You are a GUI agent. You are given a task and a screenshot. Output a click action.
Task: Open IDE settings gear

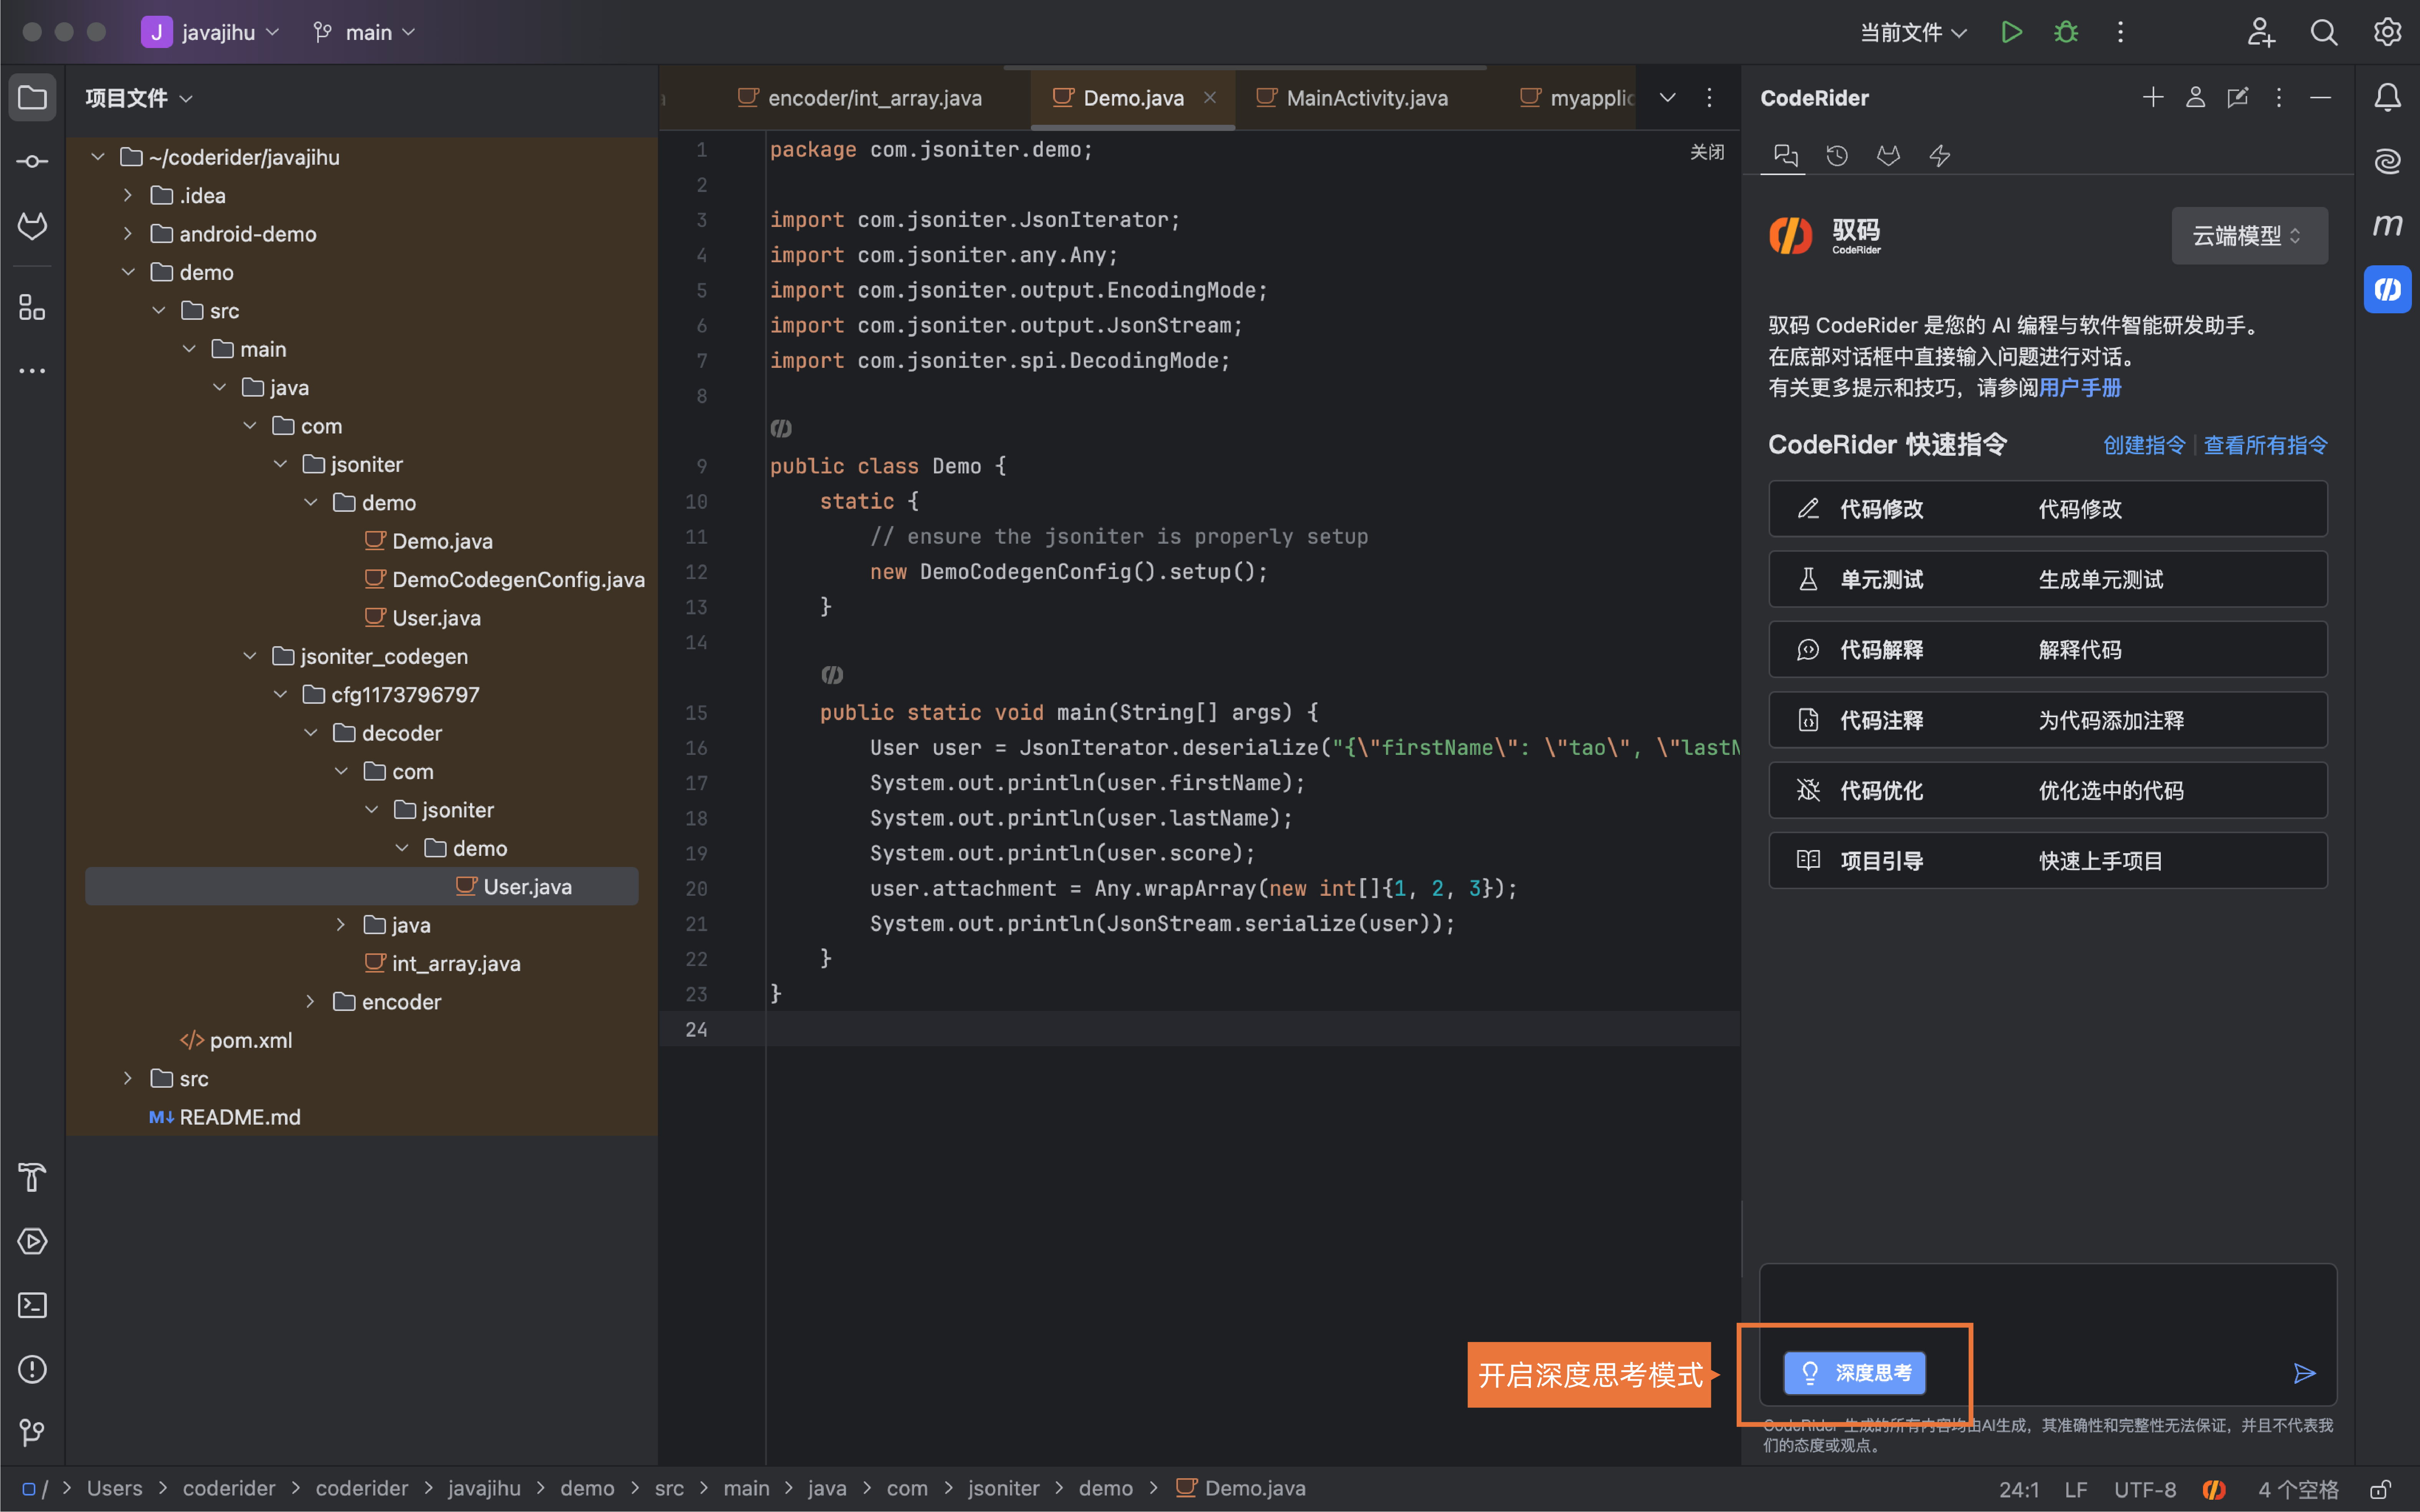coord(2388,32)
